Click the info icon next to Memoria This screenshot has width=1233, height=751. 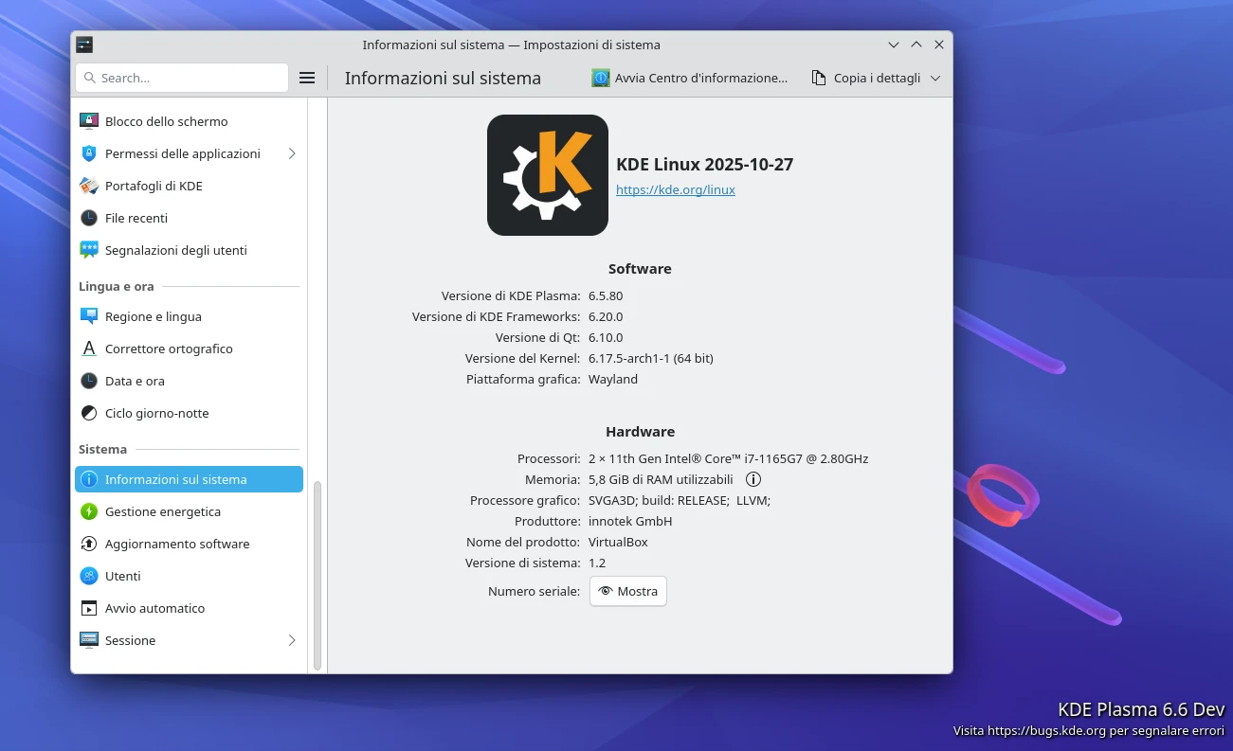753,479
